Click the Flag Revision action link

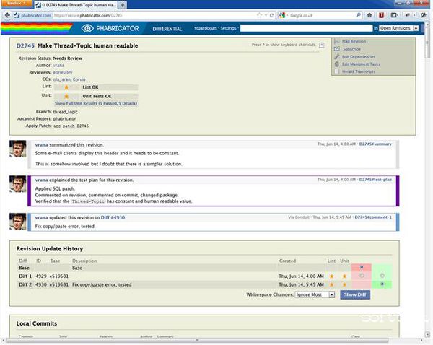click(x=354, y=41)
